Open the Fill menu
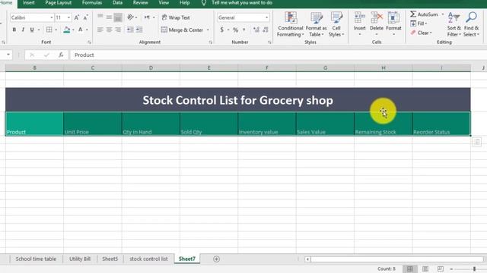Viewport: 487px width, 273px height. [x=419, y=24]
